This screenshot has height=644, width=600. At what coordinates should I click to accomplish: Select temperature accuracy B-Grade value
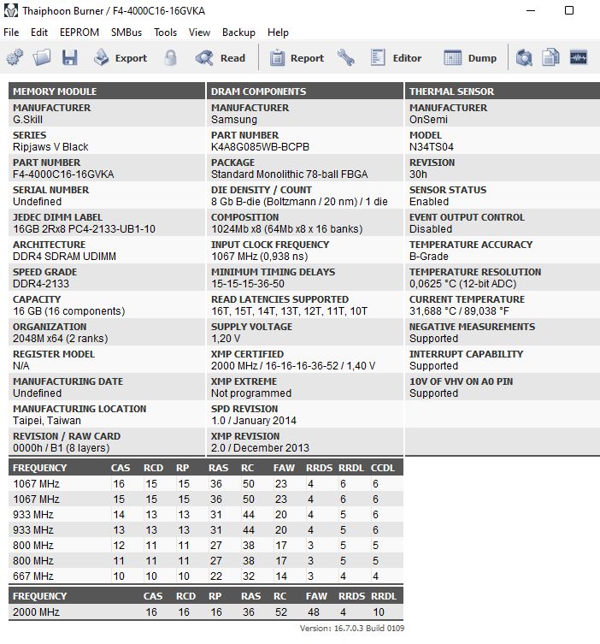[x=429, y=257]
